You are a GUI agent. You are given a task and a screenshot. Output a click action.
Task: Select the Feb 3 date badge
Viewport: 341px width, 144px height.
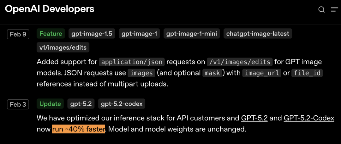click(x=18, y=104)
